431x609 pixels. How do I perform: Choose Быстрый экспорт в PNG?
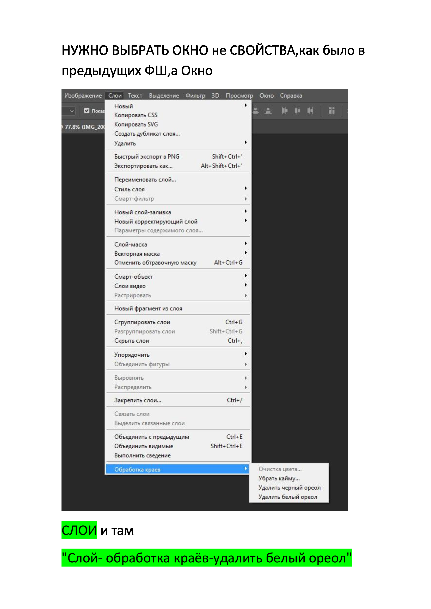tap(147, 156)
